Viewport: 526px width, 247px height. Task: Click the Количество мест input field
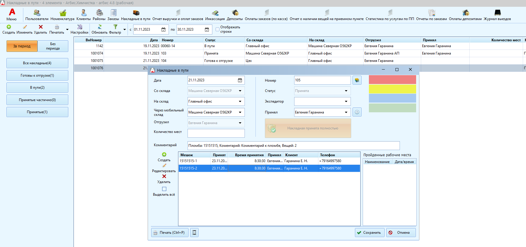[x=216, y=133]
